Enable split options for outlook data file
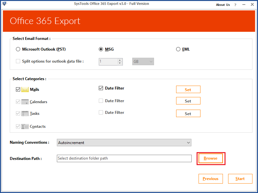This screenshot has height=193, width=258. (x=18, y=61)
